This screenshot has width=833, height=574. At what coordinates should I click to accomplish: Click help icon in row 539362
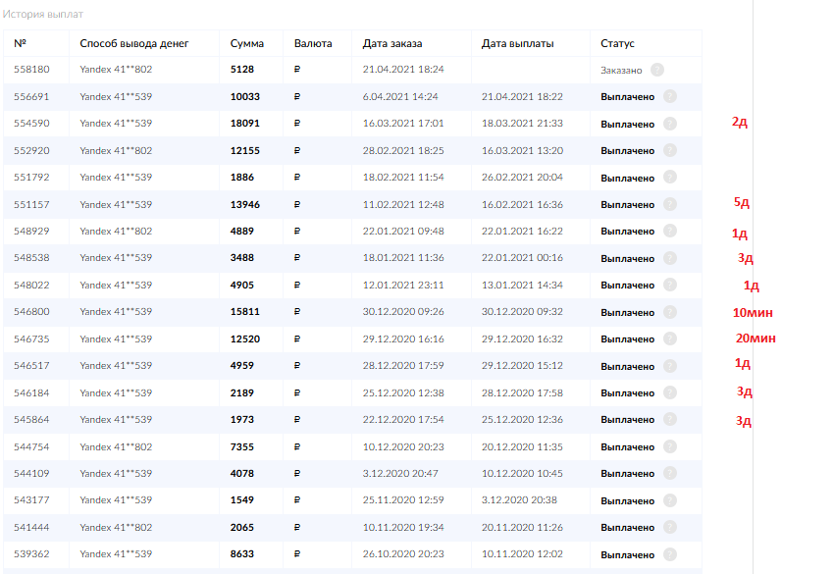coord(670,553)
